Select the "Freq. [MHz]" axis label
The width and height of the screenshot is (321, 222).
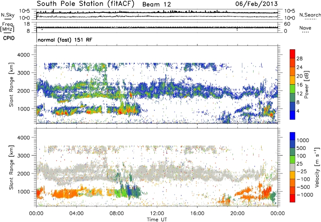click(7, 27)
